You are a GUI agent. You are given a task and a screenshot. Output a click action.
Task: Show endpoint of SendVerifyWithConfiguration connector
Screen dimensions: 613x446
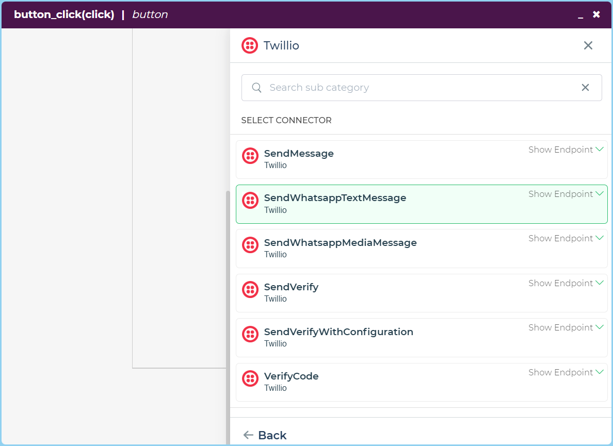566,327
